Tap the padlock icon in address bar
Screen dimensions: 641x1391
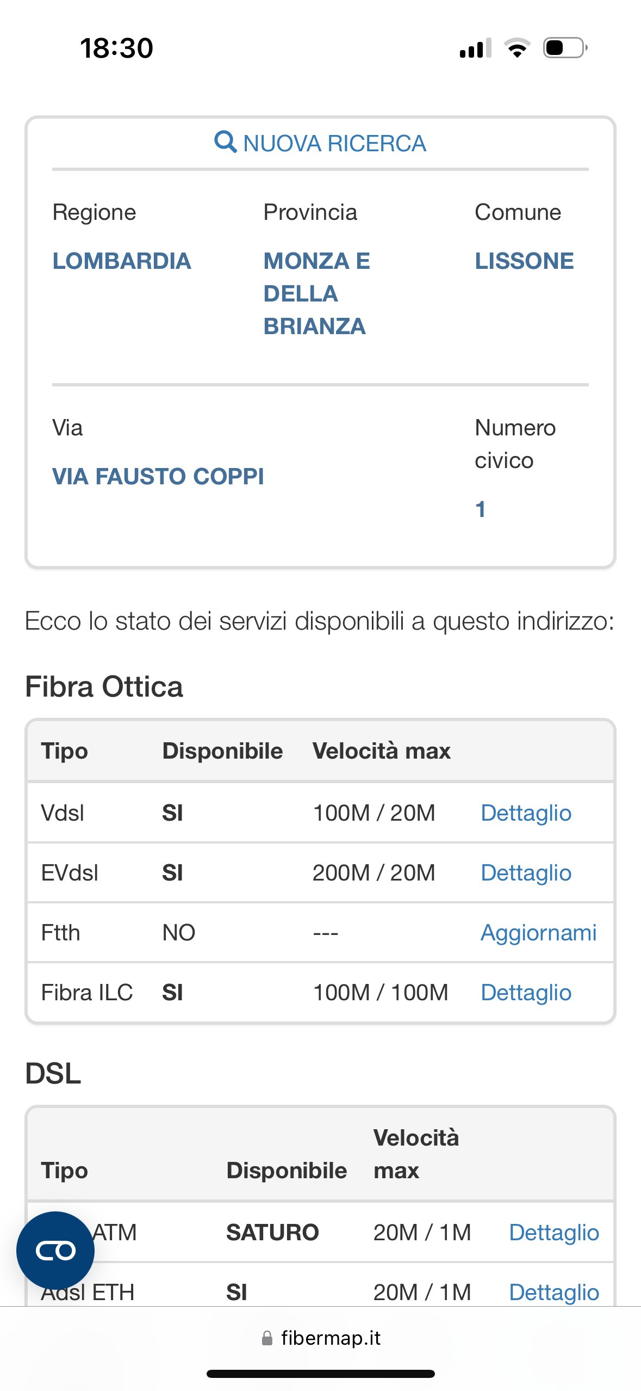pos(267,1338)
